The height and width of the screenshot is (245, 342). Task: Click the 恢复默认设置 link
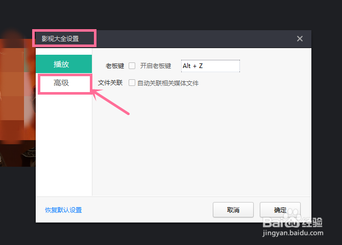[x=63, y=210]
